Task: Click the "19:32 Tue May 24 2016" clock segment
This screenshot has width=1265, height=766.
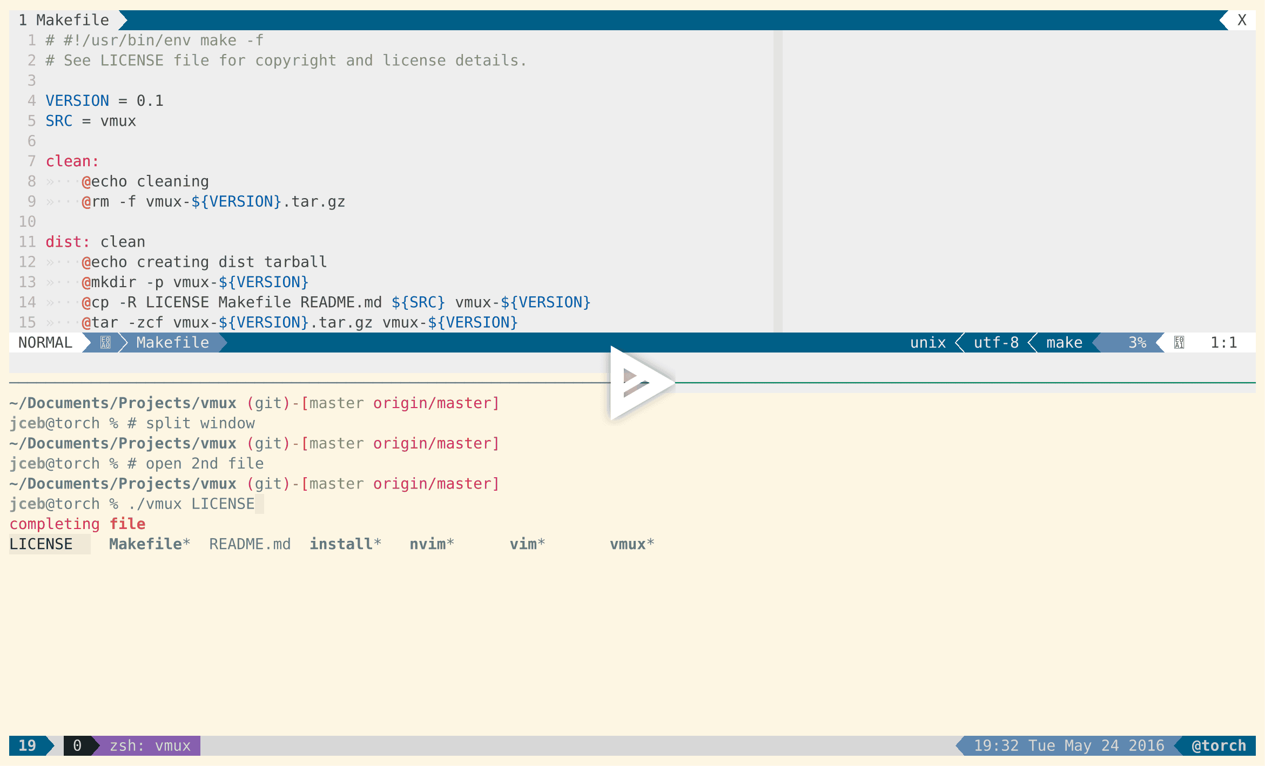Action: (1069, 745)
